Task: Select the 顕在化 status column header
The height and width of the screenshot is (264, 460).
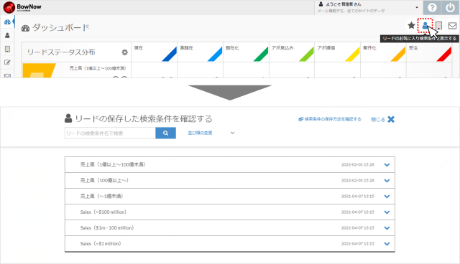Action: tap(246, 52)
